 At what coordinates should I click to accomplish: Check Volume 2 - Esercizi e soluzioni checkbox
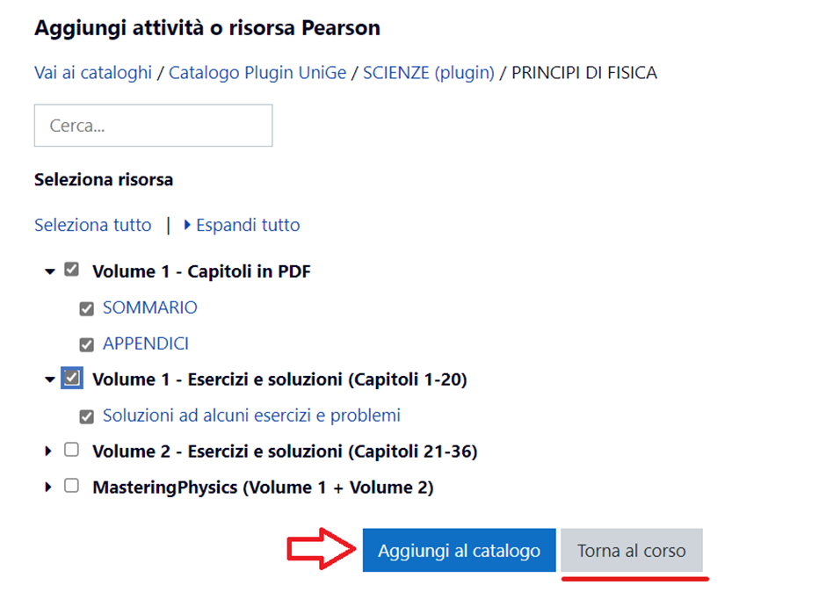[72, 451]
